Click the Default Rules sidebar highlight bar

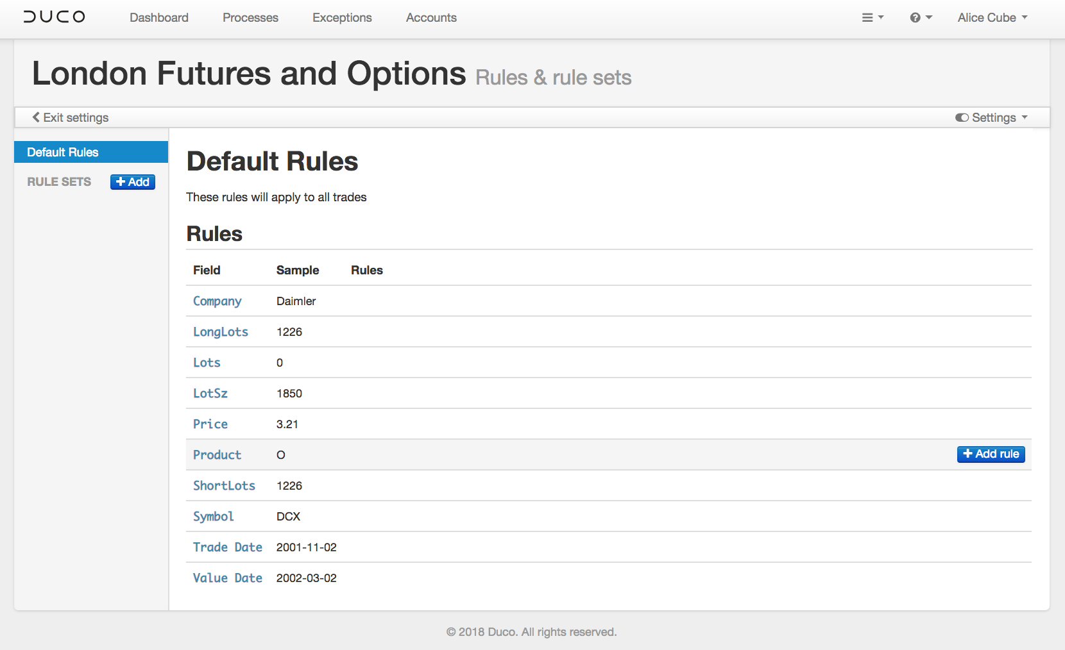click(90, 152)
